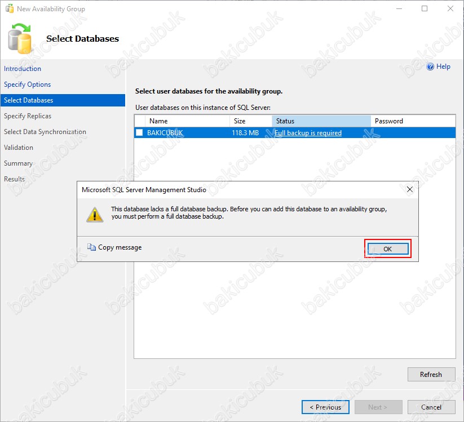This screenshot has height=422, width=464.
Task: Open the Specify Options page
Action: (x=27, y=85)
